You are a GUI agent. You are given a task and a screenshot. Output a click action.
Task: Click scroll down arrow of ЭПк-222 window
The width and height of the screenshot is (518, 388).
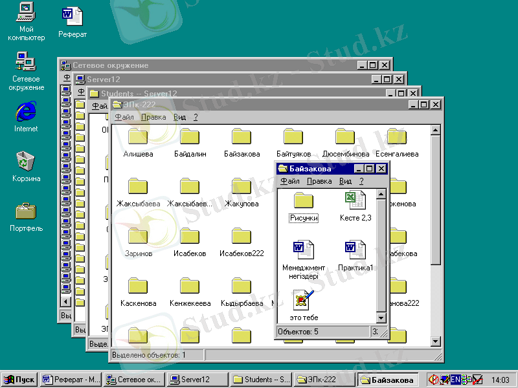(436, 342)
